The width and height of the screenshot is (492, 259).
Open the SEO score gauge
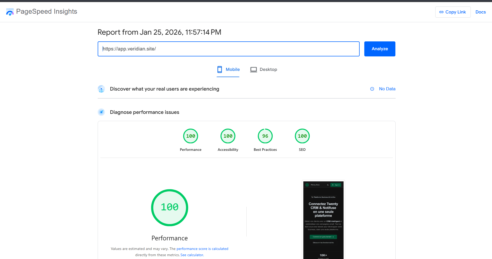(x=302, y=136)
